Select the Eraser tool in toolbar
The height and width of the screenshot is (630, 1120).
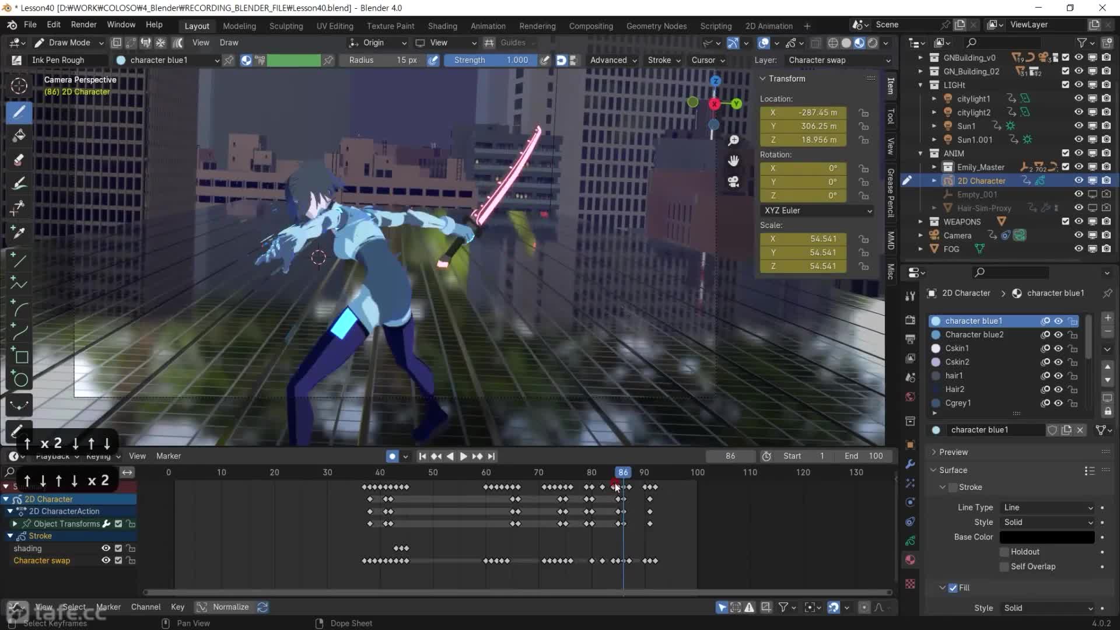pos(19,159)
